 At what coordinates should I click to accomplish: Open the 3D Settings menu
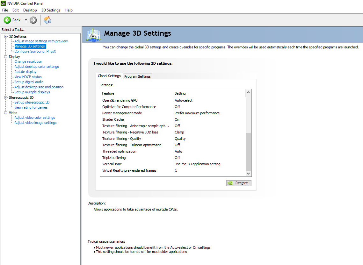tap(51, 10)
